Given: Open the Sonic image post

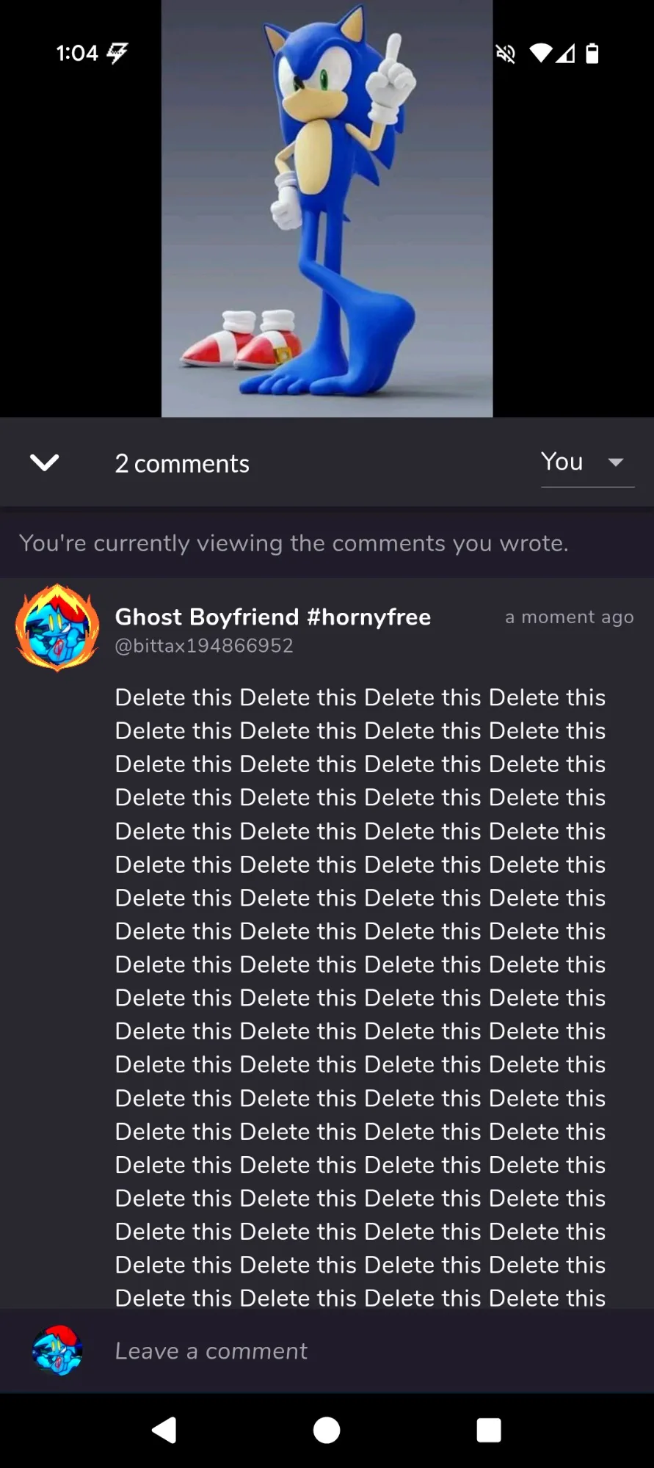Looking at the screenshot, I should (327, 208).
